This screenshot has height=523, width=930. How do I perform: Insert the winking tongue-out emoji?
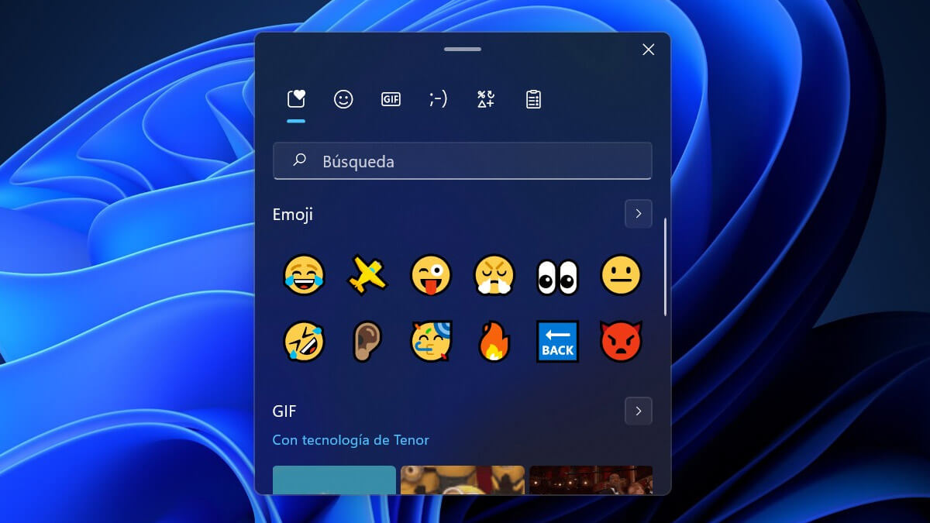(431, 275)
